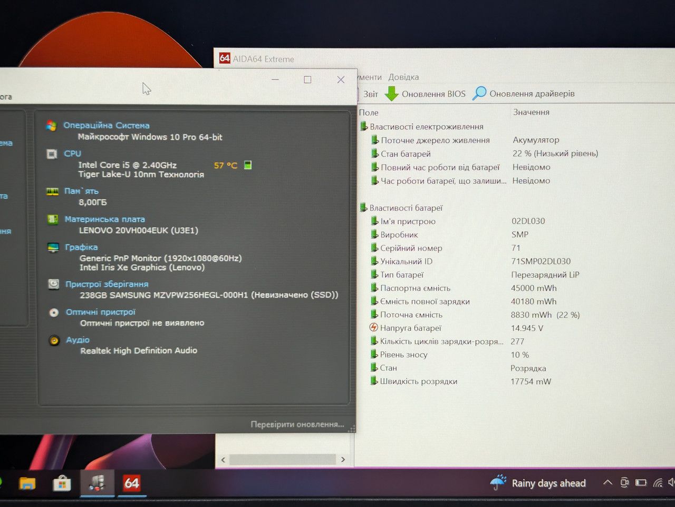Open the Пристрої зберігання section

click(x=107, y=284)
